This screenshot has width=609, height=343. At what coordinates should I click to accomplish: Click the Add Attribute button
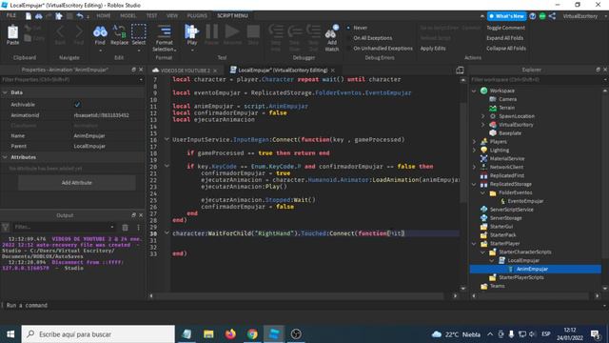(x=76, y=183)
